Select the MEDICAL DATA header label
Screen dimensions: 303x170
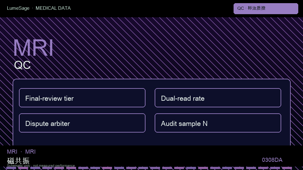click(x=53, y=8)
